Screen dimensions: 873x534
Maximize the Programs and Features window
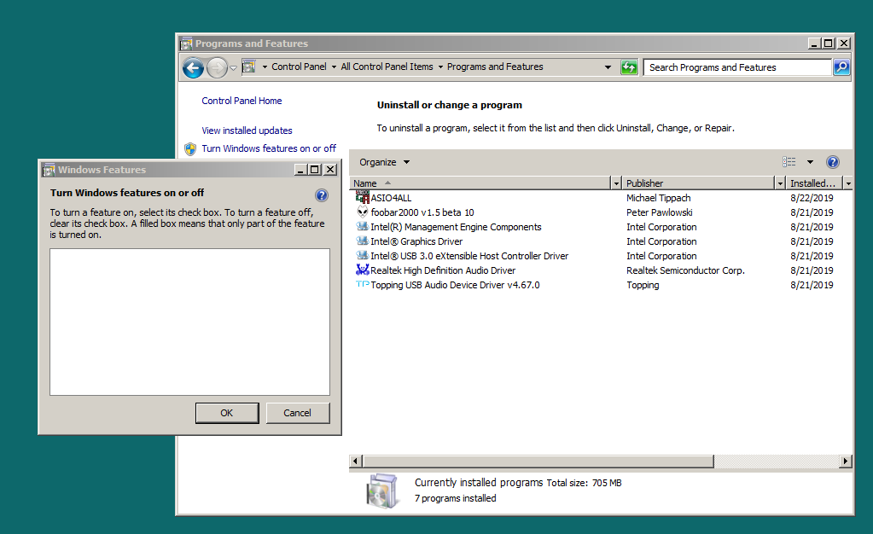point(829,44)
